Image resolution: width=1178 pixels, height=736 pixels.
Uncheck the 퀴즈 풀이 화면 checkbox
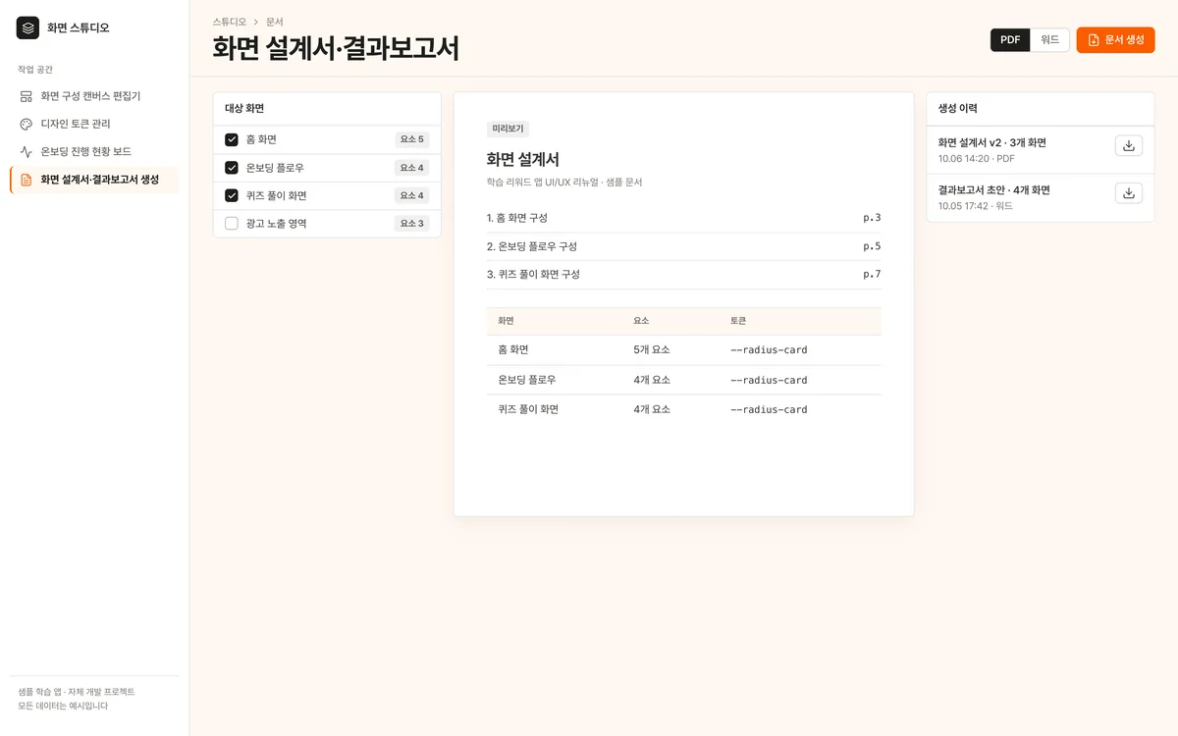tap(232, 195)
